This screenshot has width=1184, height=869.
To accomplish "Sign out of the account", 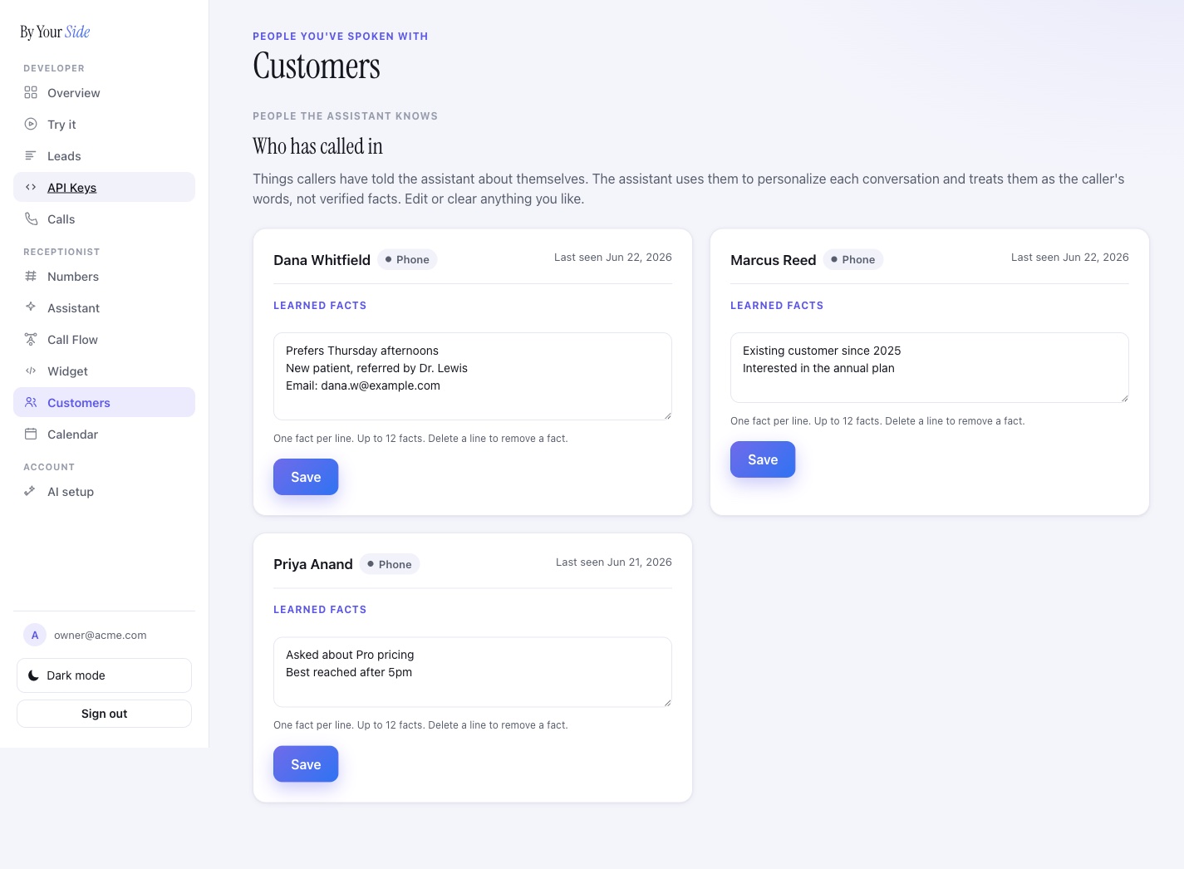I will pos(104,714).
